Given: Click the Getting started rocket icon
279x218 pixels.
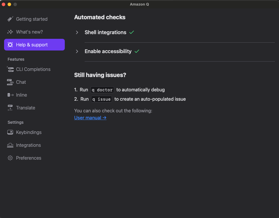Looking at the screenshot, I should pos(10,19).
